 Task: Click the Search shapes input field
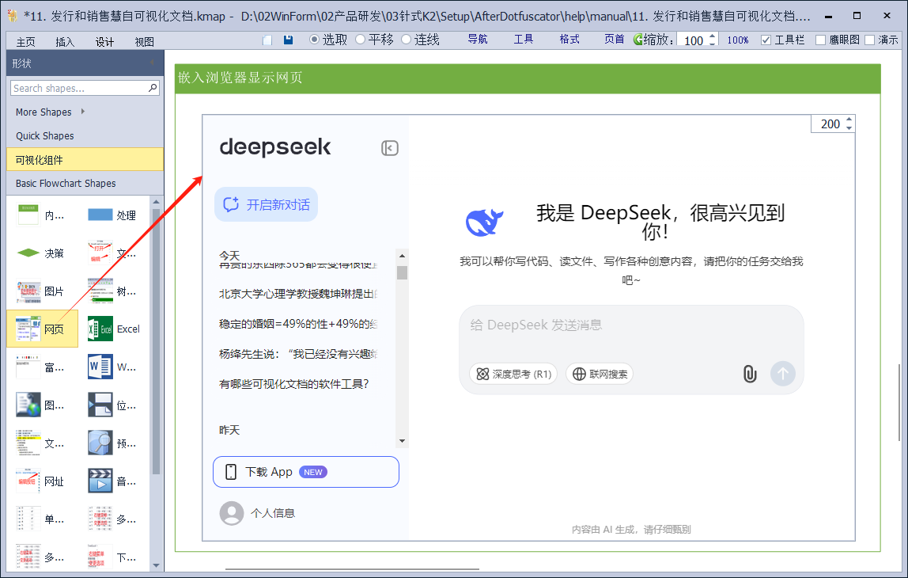[79, 88]
